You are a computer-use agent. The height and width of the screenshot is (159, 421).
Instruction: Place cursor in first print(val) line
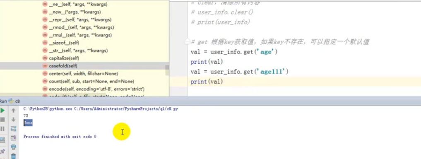coord(207,62)
